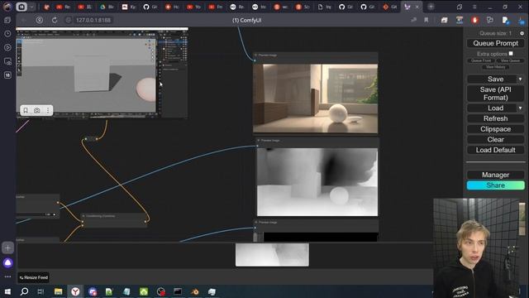Screen dimensions: 529x298
Task: Collapse the depth Preview Image node dot
Action: (x=259, y=140)
